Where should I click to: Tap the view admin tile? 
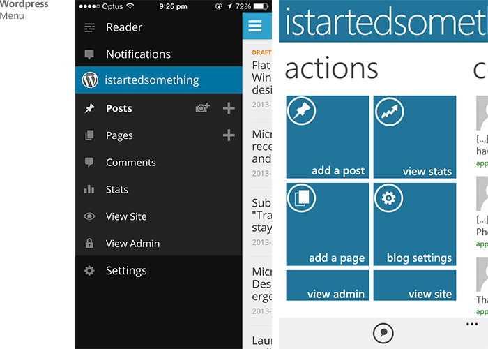[328, 285]
